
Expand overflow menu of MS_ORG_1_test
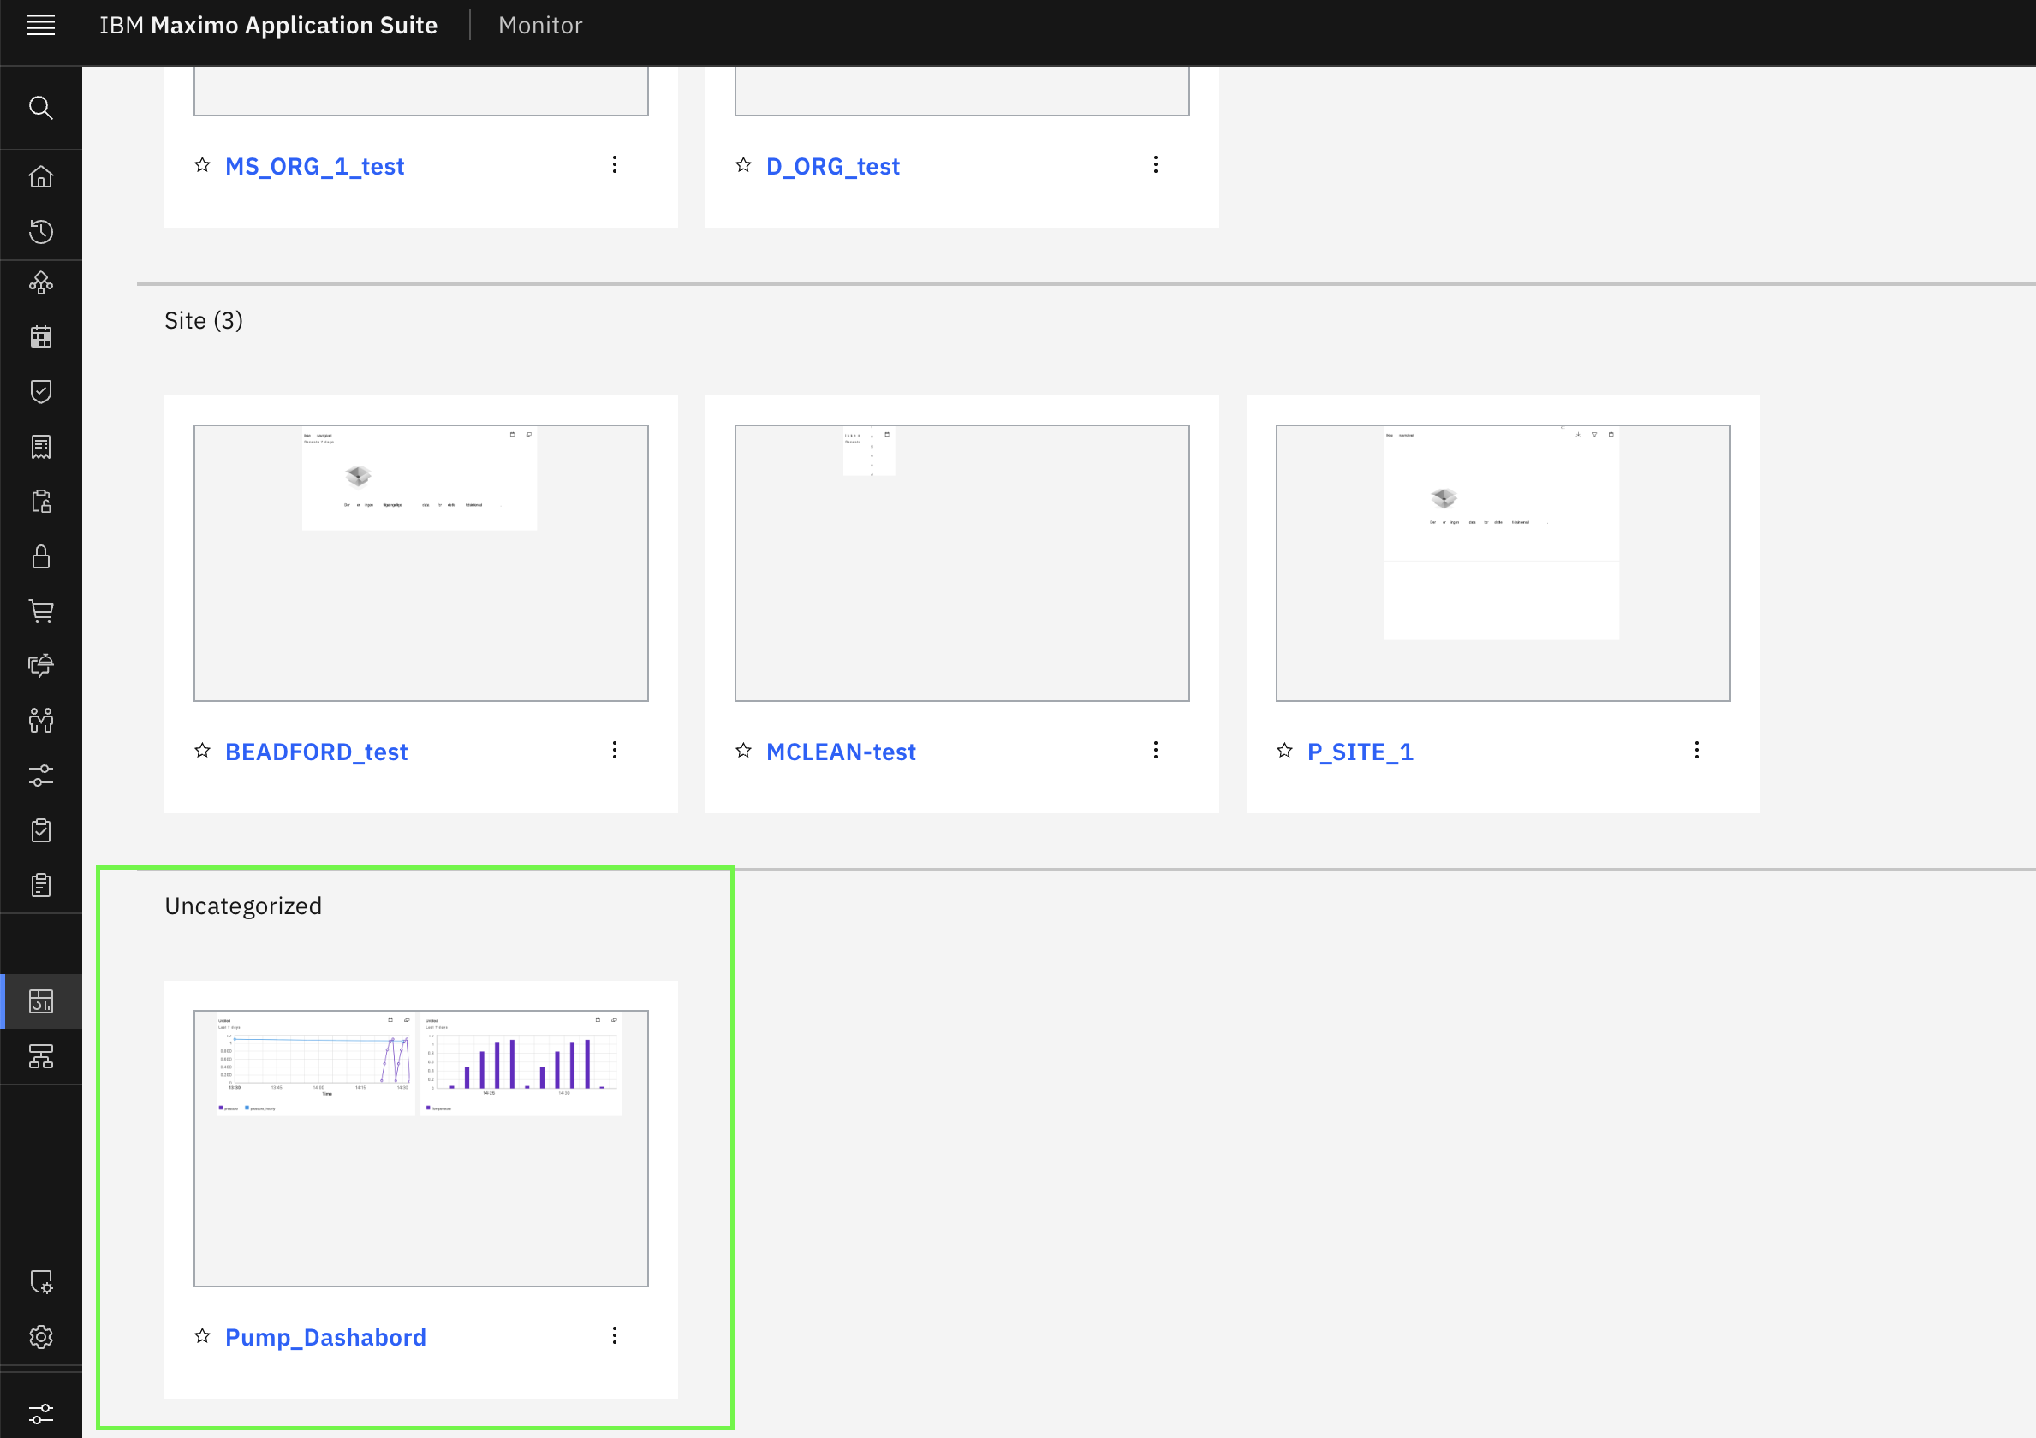[x=615, y=164]
